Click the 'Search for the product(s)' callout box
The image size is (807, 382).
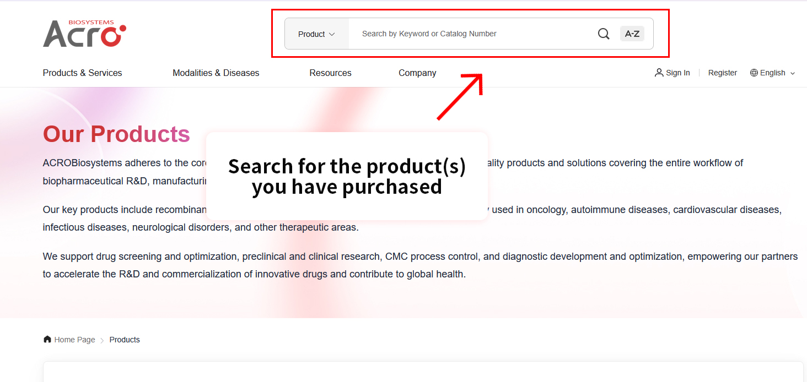[347, 176]
